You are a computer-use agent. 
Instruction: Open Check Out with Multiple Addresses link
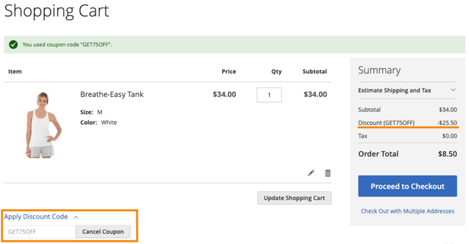[407, 211]
